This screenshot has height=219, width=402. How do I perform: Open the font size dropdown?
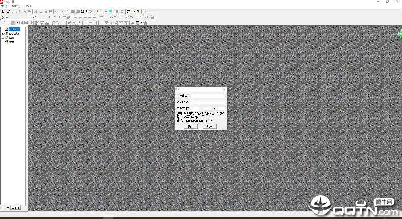click(x=38, y=17)
